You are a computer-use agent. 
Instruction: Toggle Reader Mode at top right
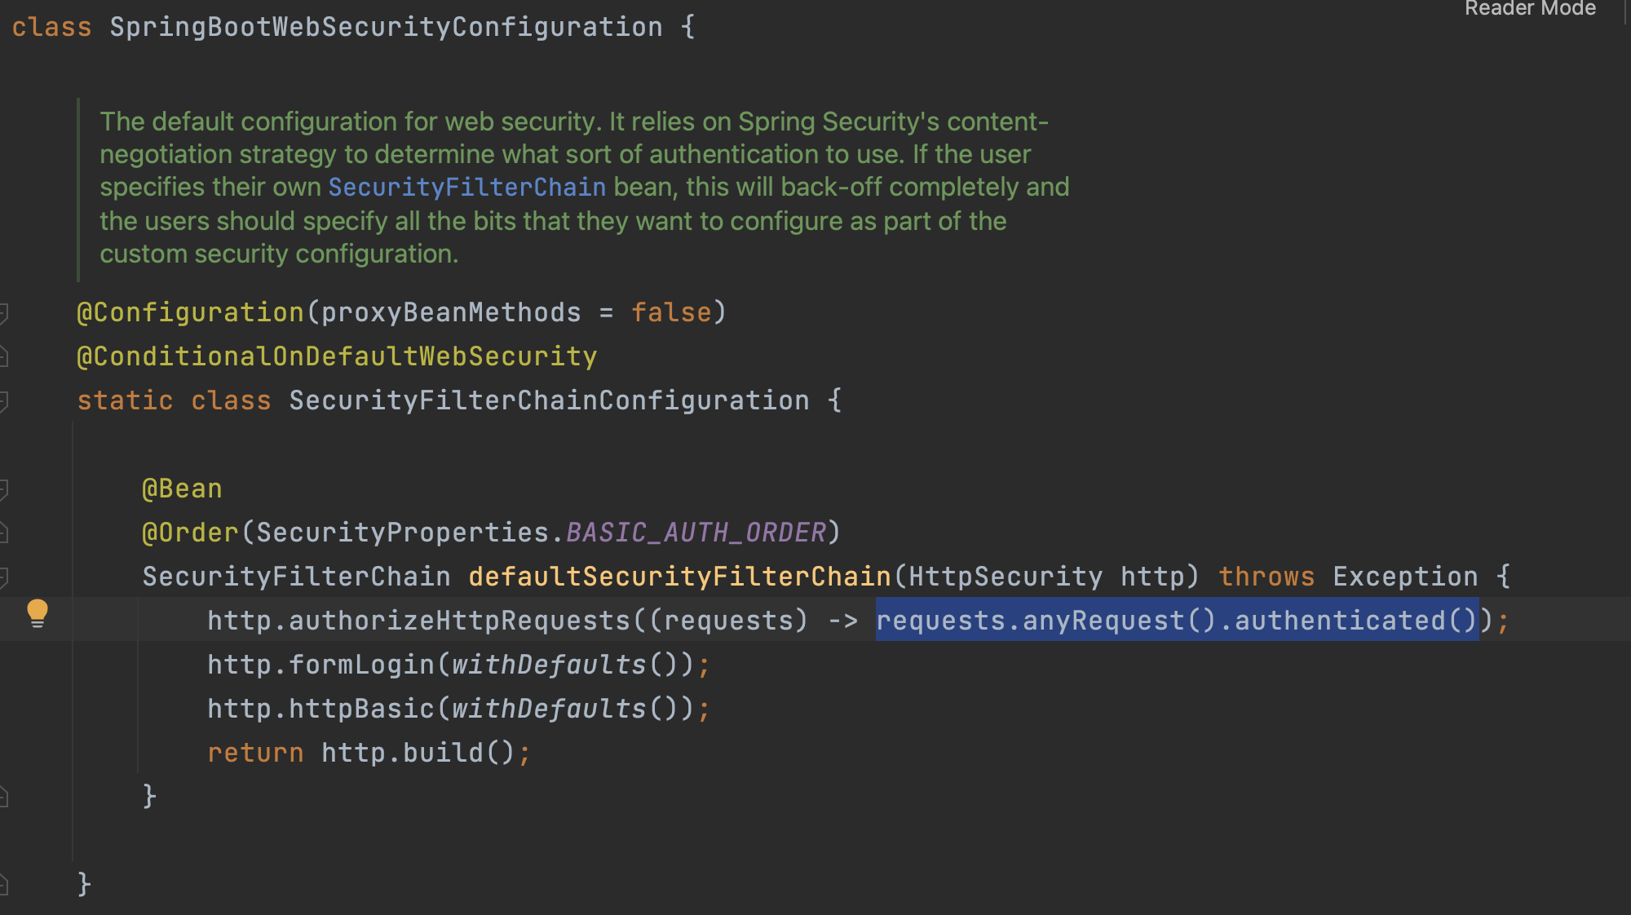pyautogui.click(x=1530, y=9)
